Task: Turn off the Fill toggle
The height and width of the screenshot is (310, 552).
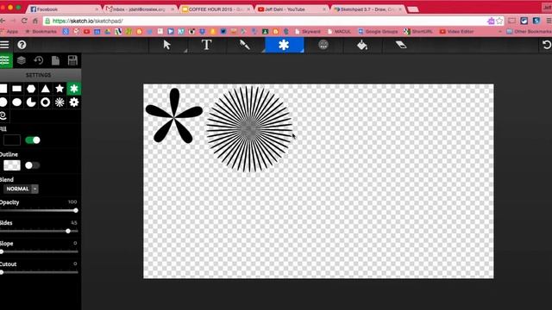Action: [x=33, y=140]
